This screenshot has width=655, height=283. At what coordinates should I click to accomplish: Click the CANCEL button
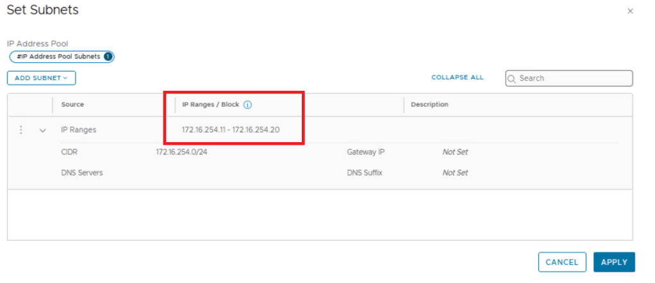(x=562, y=262)
